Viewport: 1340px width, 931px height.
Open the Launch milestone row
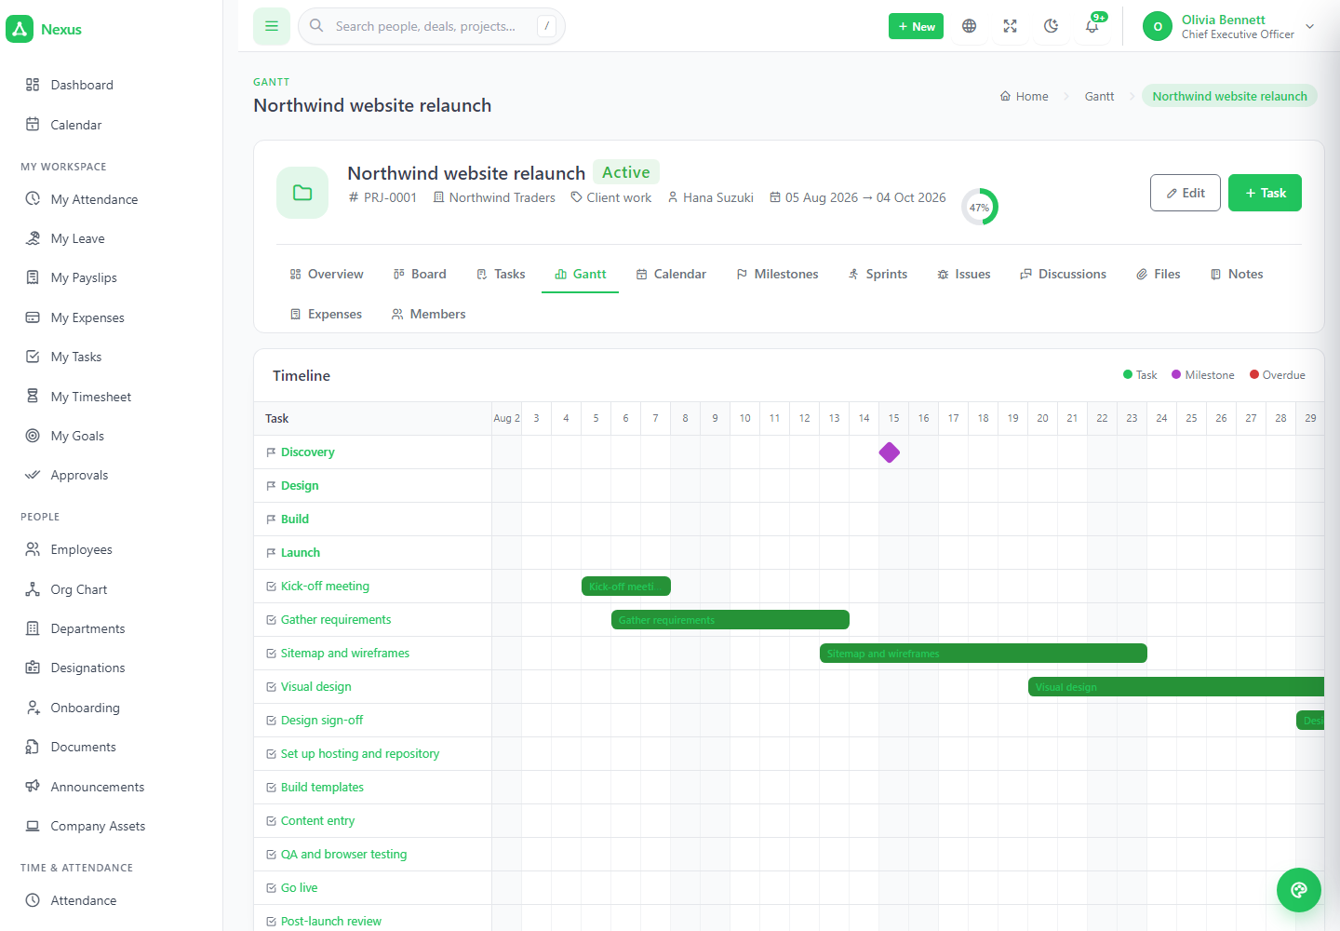300,553
